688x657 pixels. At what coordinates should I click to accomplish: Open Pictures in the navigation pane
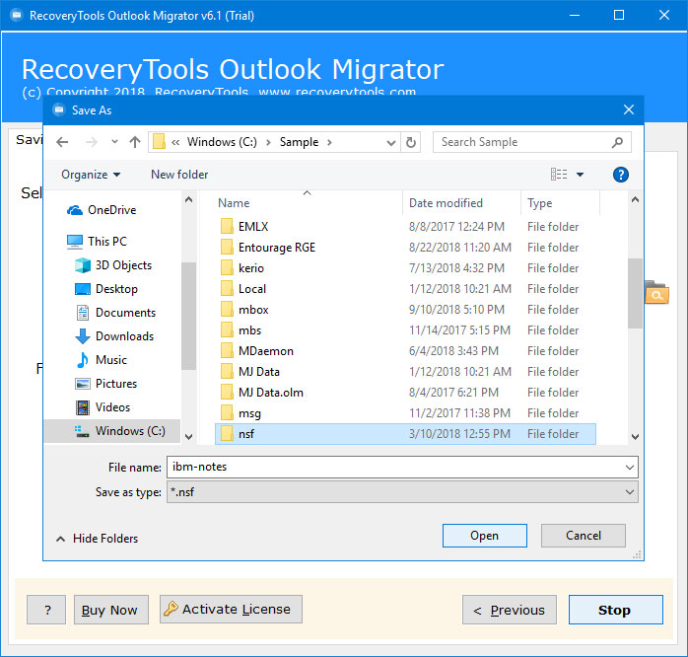coord(105,384)
